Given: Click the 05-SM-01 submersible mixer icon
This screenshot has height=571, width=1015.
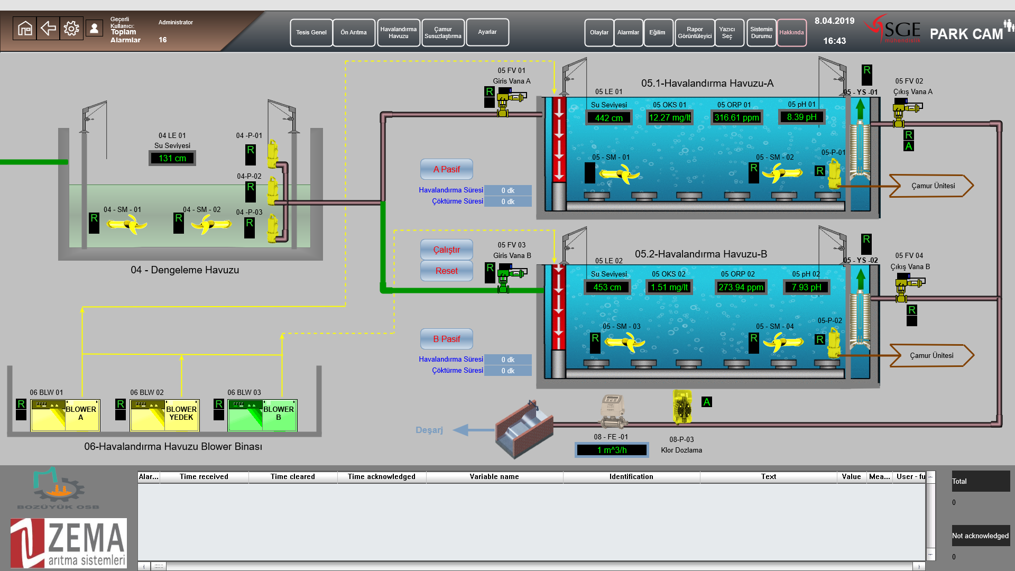Looking at the screenshot, I should [x=619, y=173].
